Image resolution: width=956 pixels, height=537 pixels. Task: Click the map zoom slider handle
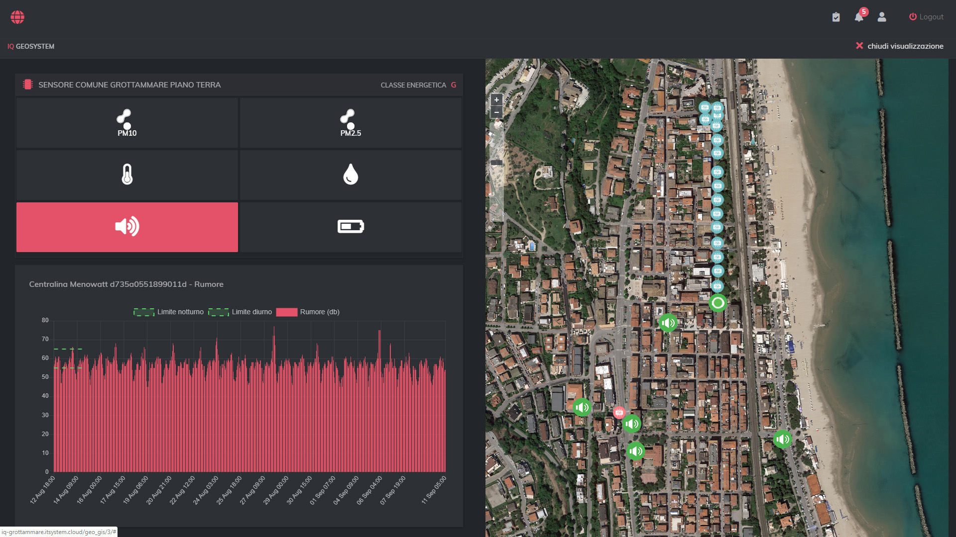click(497, 163)
